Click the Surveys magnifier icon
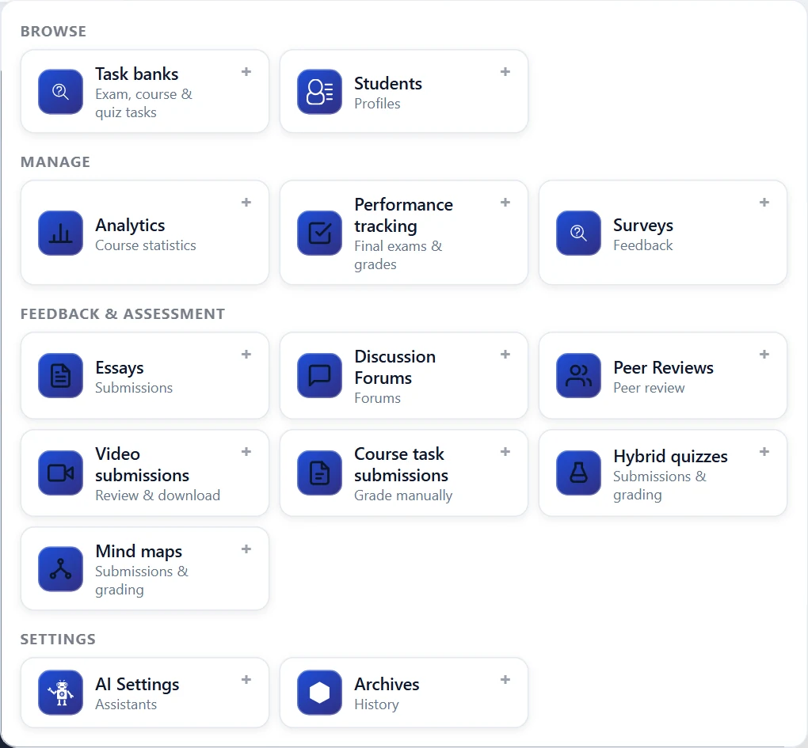Screen dimensions: 808x748 (579, 233)
